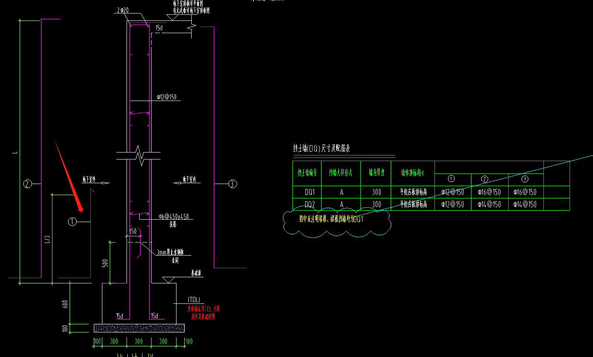Click the table title 挡土墙(DQ)尺寸及配筋表
The width and height of the screenshot is (593, 357).
coord(321,148)
